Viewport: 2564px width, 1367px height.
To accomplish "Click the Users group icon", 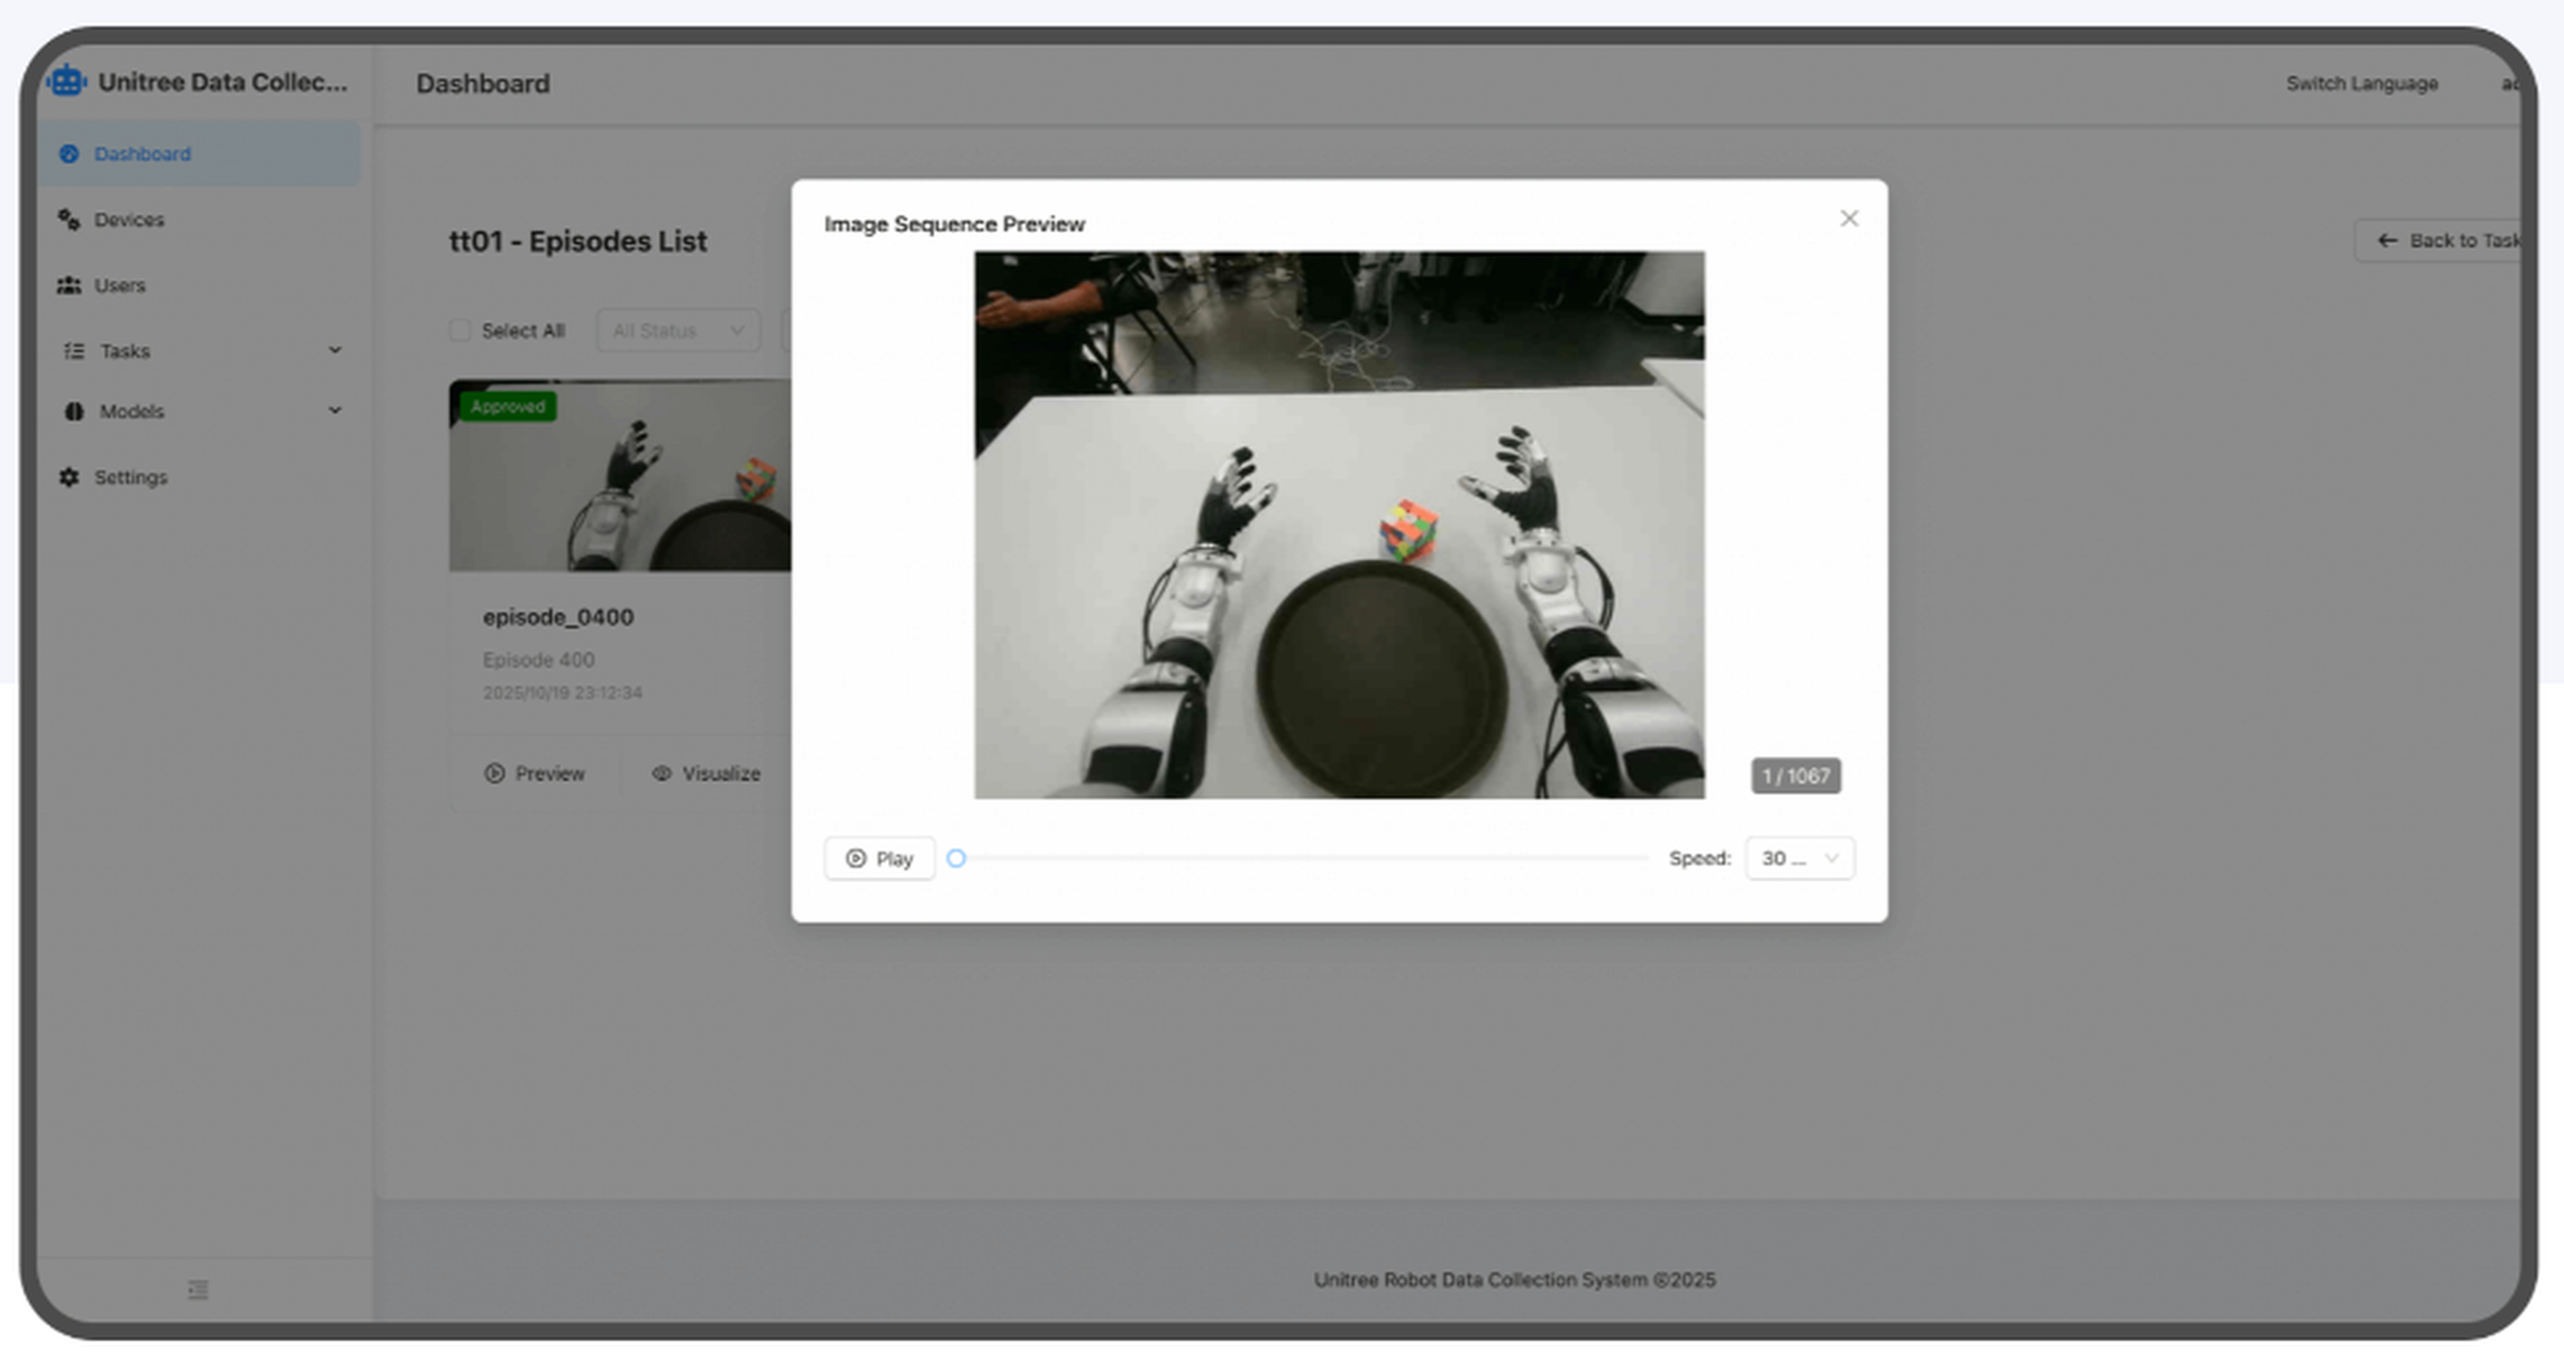I will click(69, 284).
